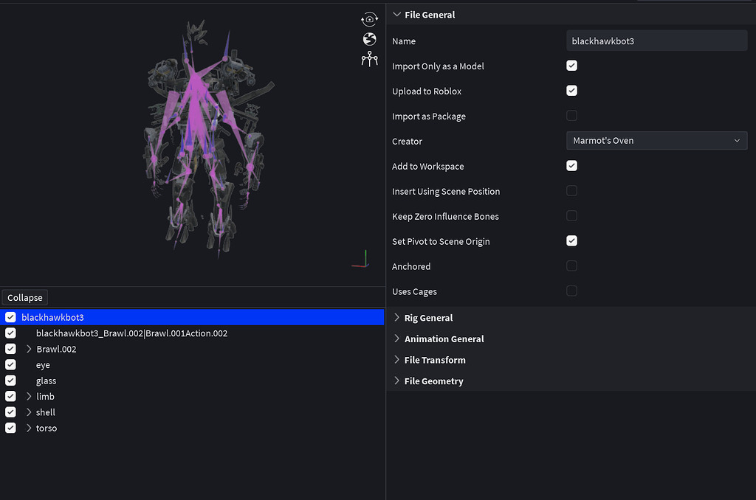The width and height of the screenshot is (756, 500).
Task: Select the eye row in tree
Action: (192, 364)
